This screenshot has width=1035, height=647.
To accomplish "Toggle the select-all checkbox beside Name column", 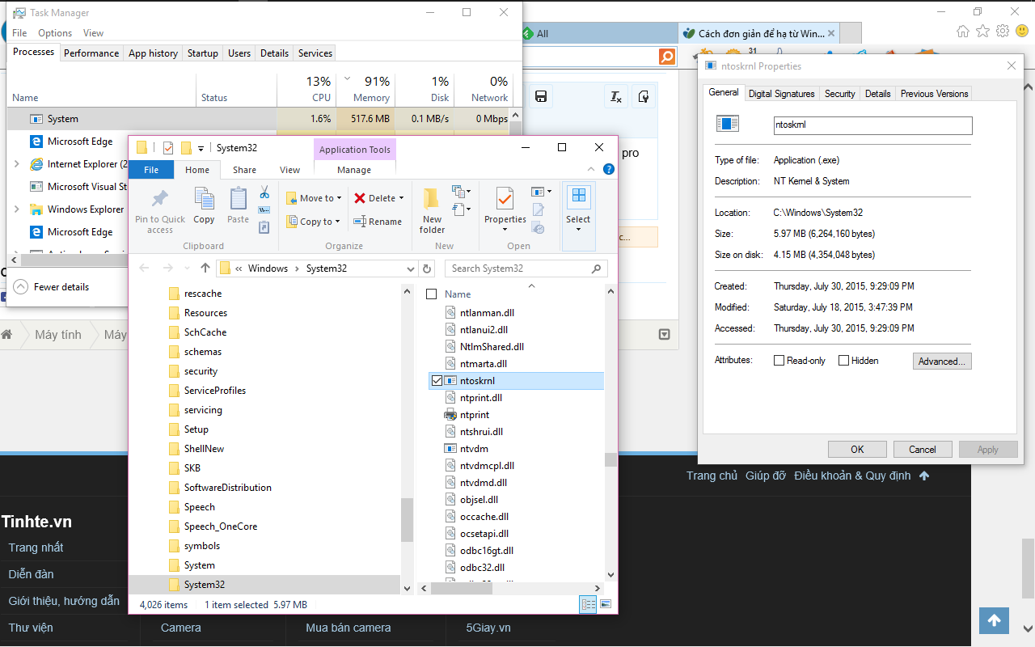I will 431,294.
